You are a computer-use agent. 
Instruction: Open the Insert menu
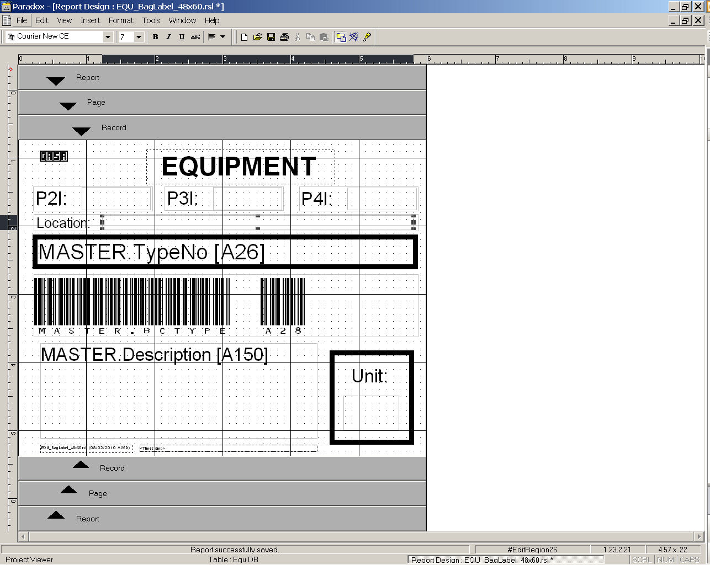[91, 20]
